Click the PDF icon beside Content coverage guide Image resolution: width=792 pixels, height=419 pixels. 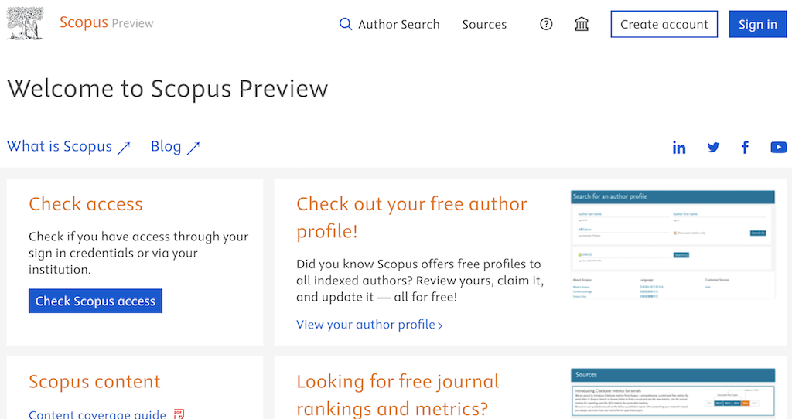(x=179, y=414)
